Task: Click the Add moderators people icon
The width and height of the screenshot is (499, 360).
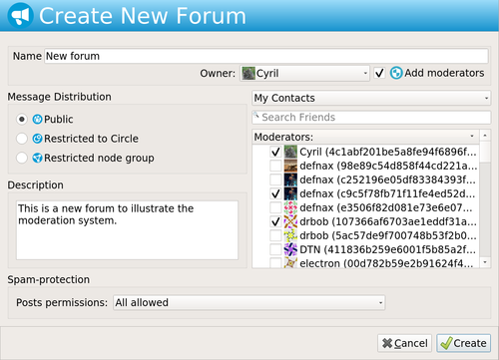Action: 396,73
